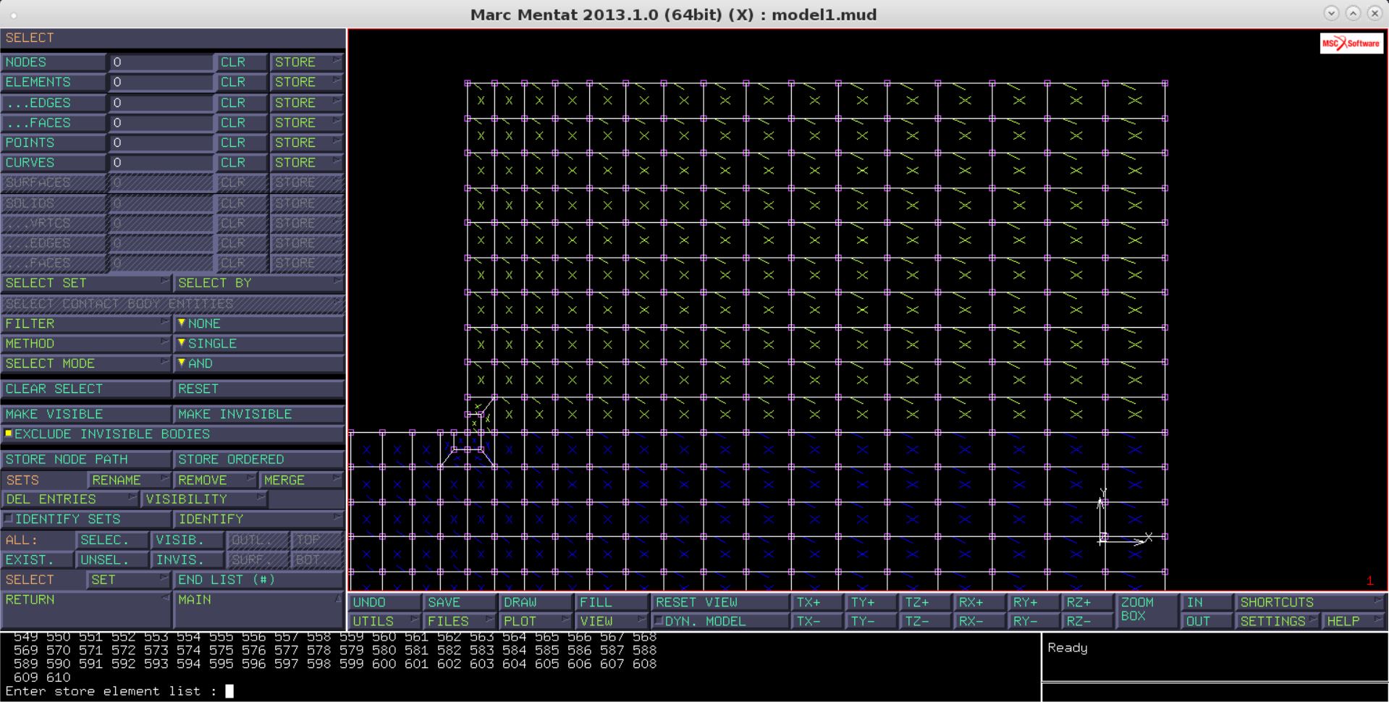Image resolution: width=1389 pixels, height=702 pixels.
Task: Click the ...EDGES select button with count
Action: [54, 103]
